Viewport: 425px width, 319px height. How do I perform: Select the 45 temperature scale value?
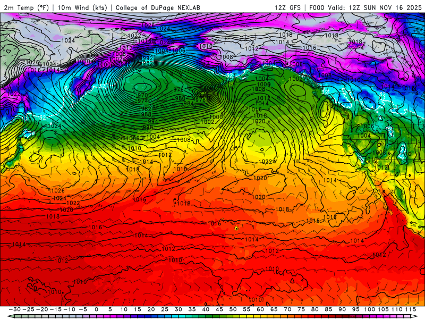(x=219, y=309)
